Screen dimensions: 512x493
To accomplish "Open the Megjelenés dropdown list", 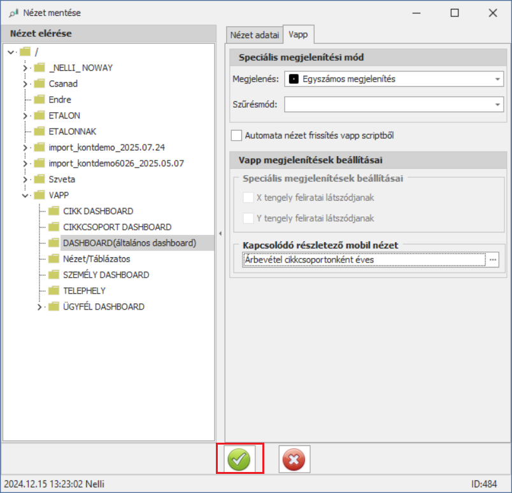I will tap(497, 79).
